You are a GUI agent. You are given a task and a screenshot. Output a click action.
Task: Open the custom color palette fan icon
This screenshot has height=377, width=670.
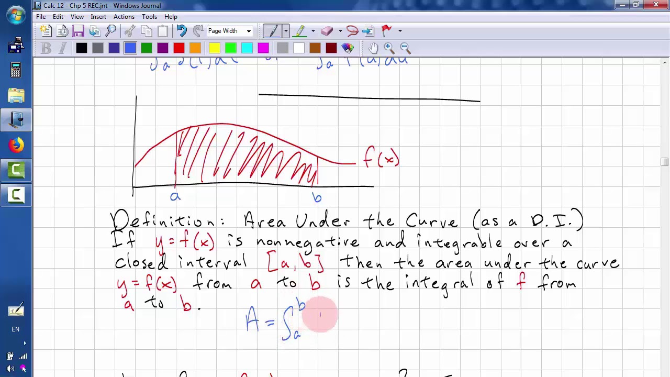348,48
